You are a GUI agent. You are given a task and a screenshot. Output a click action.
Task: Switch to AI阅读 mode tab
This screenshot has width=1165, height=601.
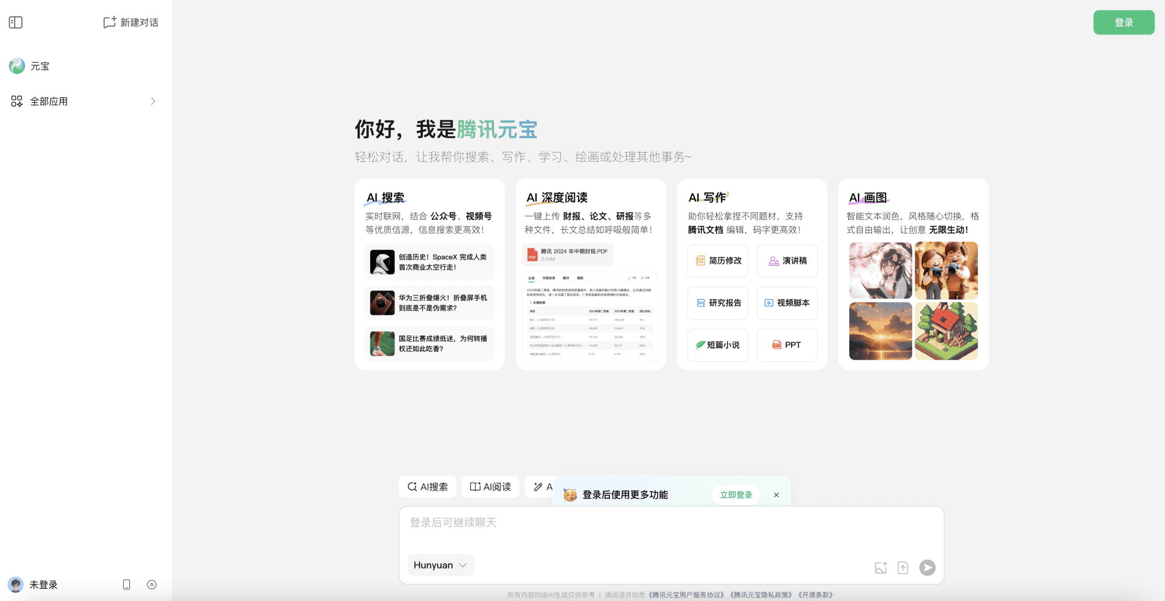point(490,487)
